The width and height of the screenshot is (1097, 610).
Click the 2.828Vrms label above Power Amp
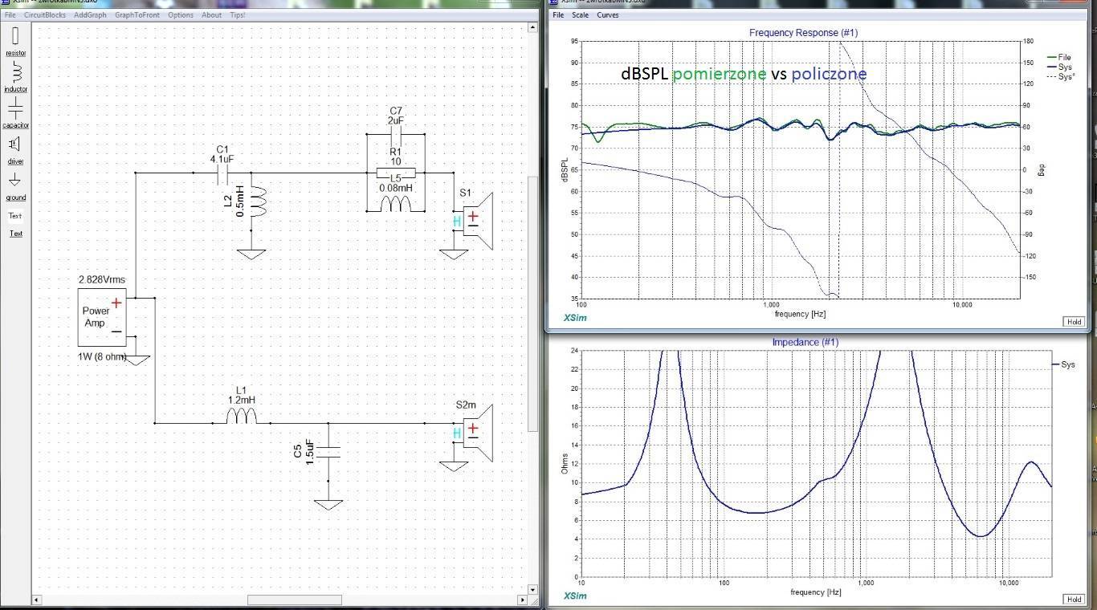(x=100, y=279)
